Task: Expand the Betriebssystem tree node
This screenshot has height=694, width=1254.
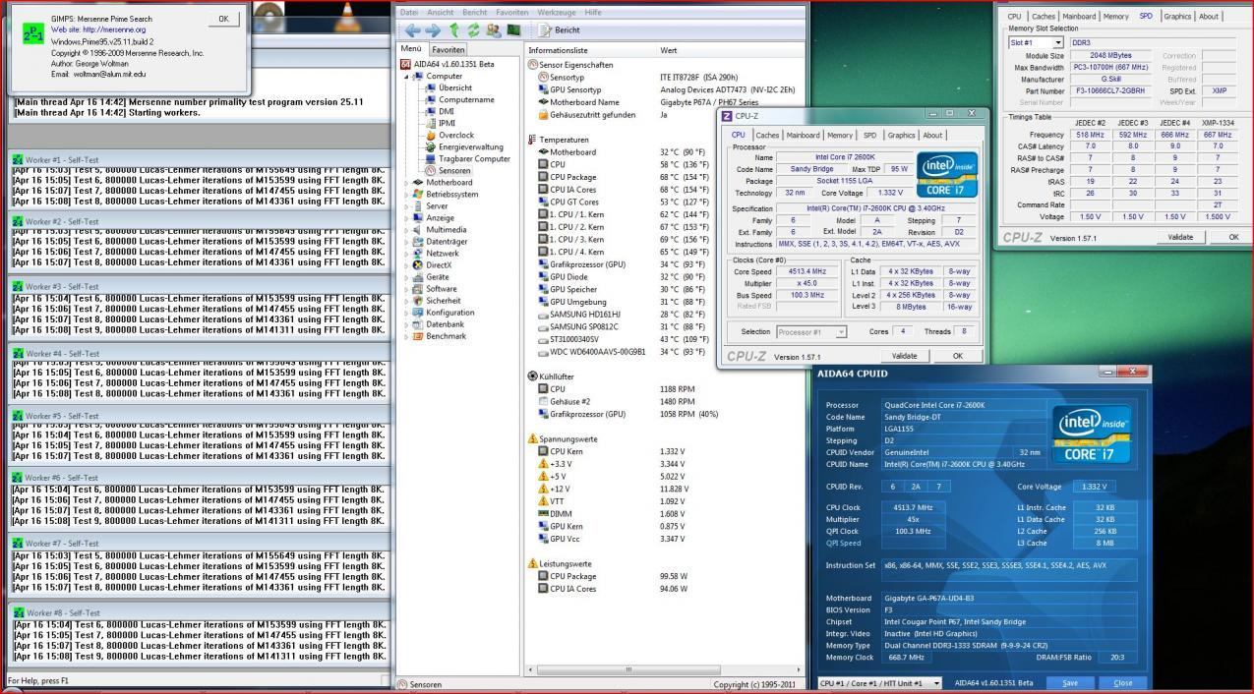Action: [407, 194]
